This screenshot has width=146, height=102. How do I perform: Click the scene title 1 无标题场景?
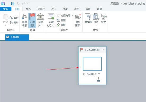tap(92, 50)
